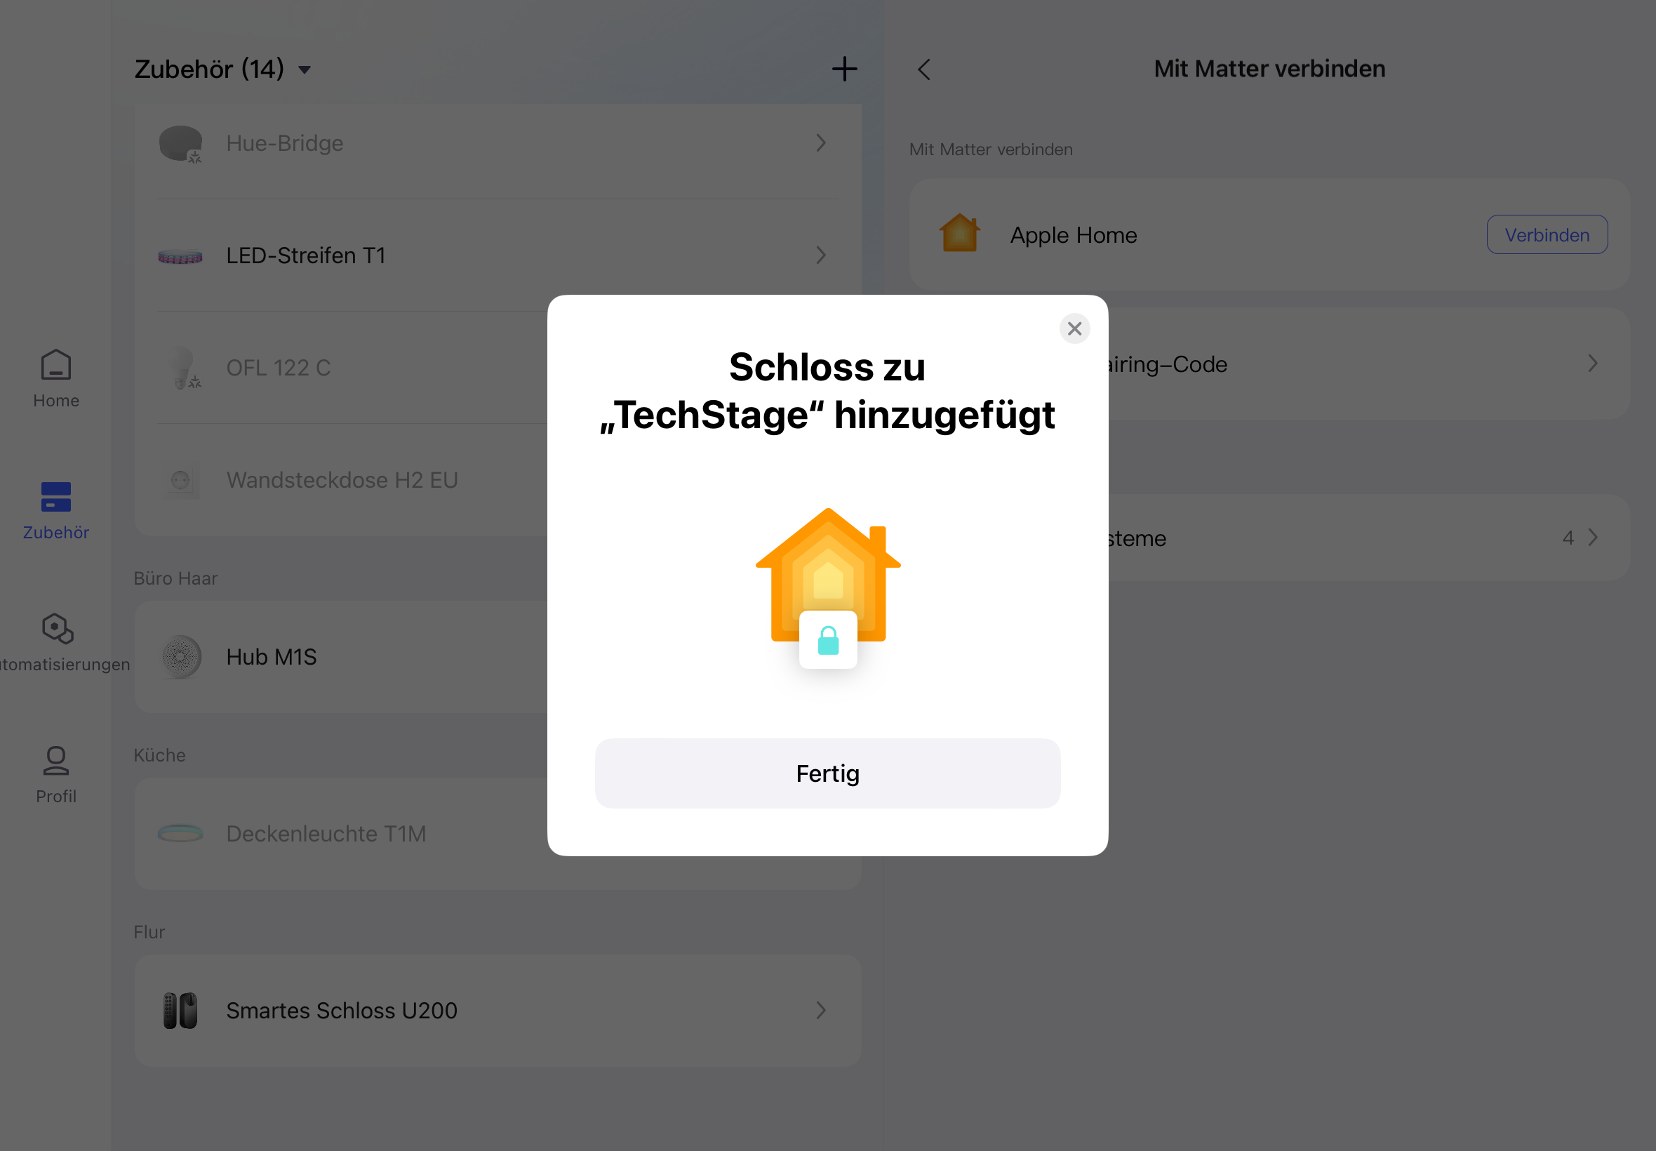
Task: Click Verbinden next to Apple Home
Action: coord(1547,234)
